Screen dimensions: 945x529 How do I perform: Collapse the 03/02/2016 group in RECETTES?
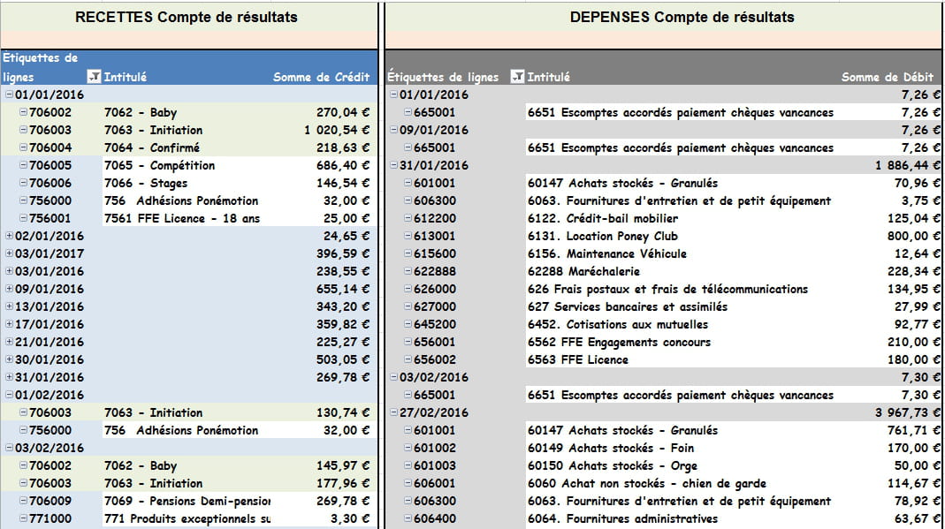pos(9,448)
